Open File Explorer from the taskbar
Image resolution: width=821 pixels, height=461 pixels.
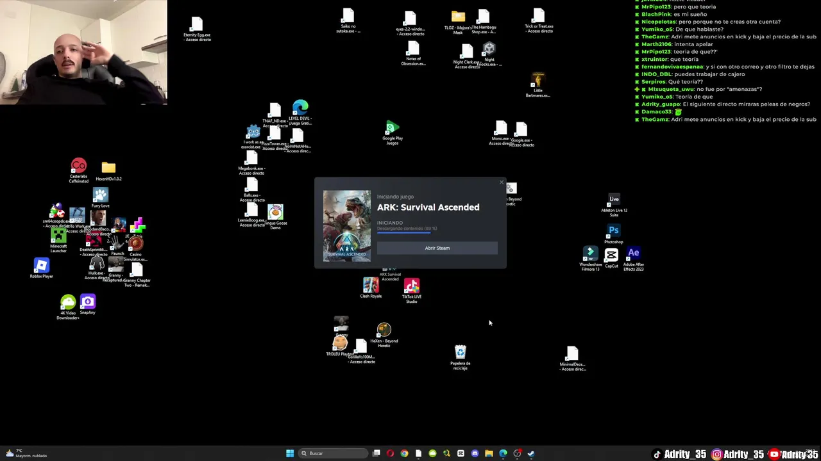[x=489, y=453]
